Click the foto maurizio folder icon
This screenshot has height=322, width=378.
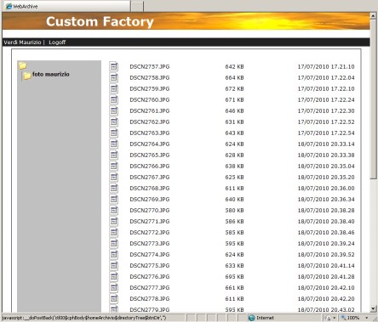[27, 76]
